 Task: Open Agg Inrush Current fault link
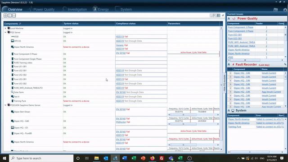tap(271, 92)
